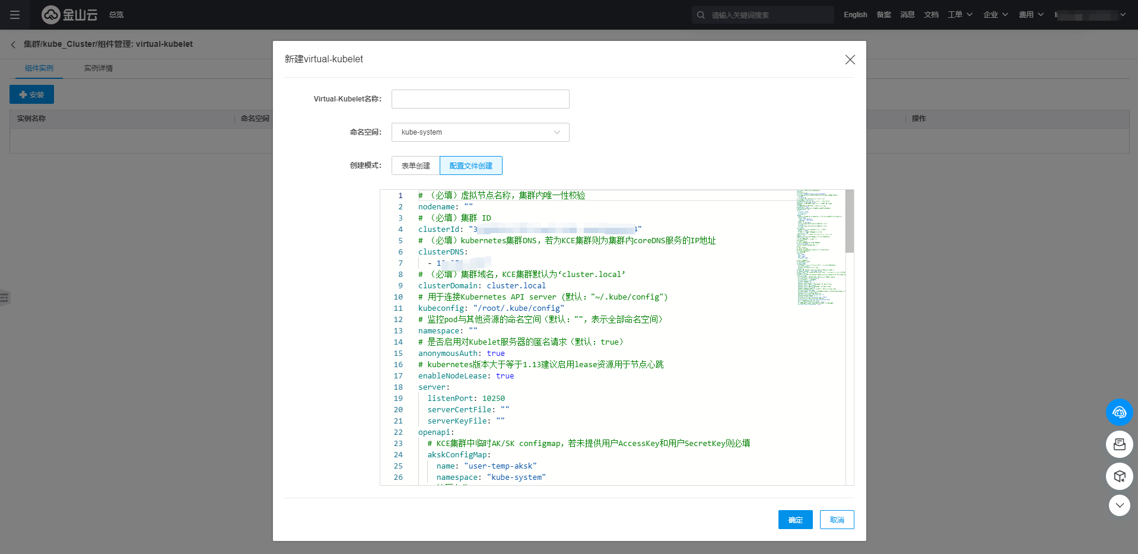
Task: Close the 新建virtual-kubelet dialog
Action: (850, 60)
